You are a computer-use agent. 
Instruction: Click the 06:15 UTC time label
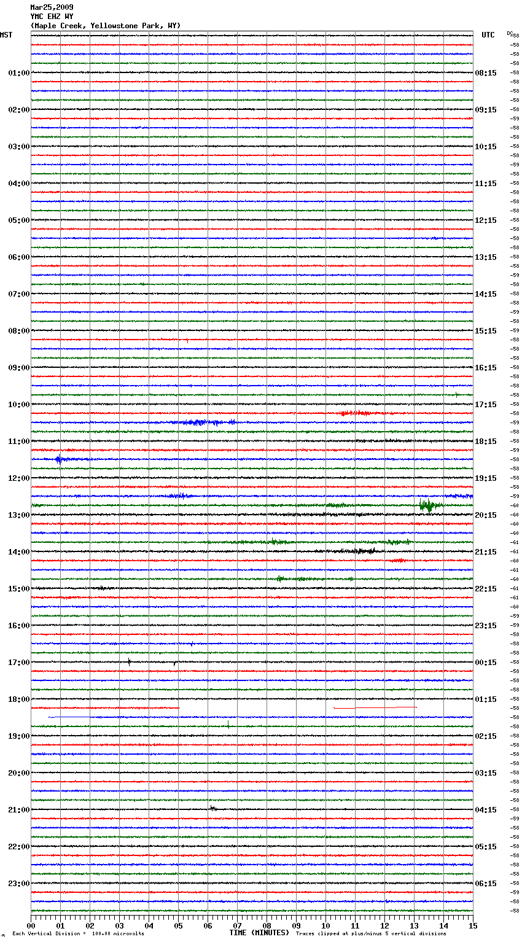[x=486, y=884]
